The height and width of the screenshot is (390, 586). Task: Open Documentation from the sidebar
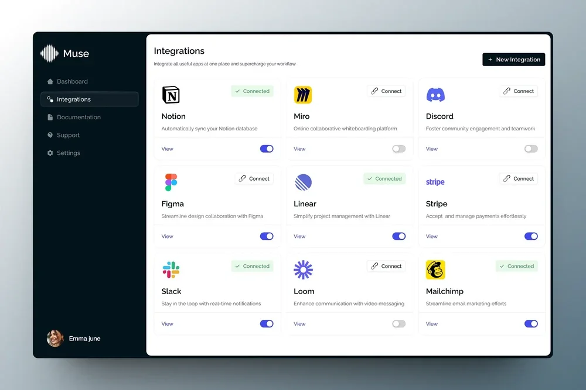pyautogui.click(x=89, y=117)
